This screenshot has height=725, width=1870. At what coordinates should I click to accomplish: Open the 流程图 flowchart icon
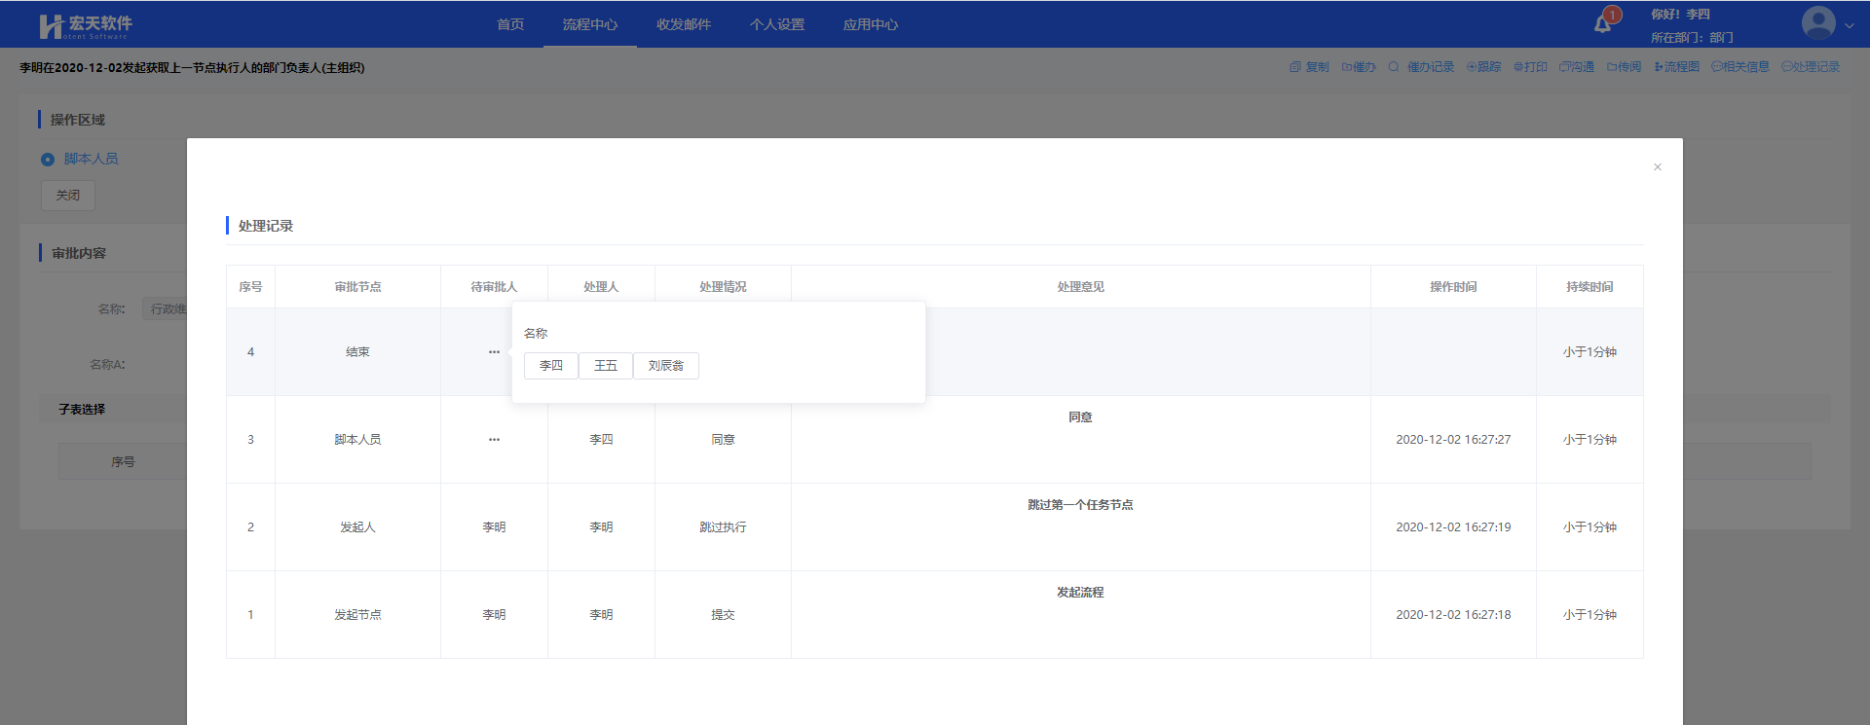[x=1659, y=67]
